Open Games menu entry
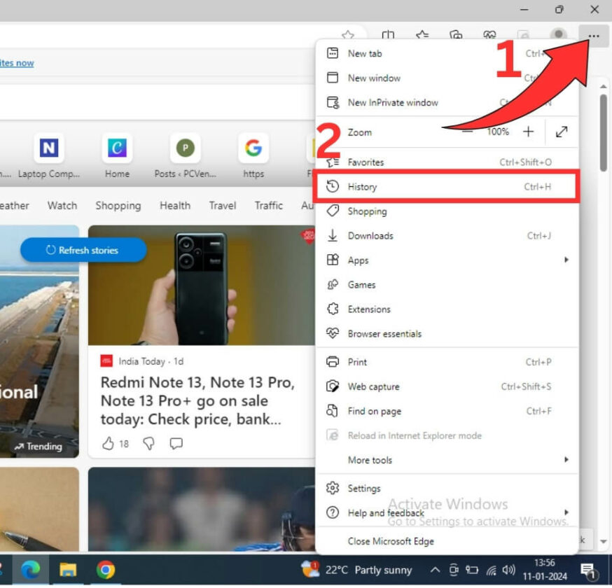 click(447, 285)
